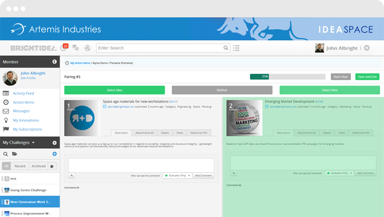Open the folder icon in My Challenges

point(15,153)
